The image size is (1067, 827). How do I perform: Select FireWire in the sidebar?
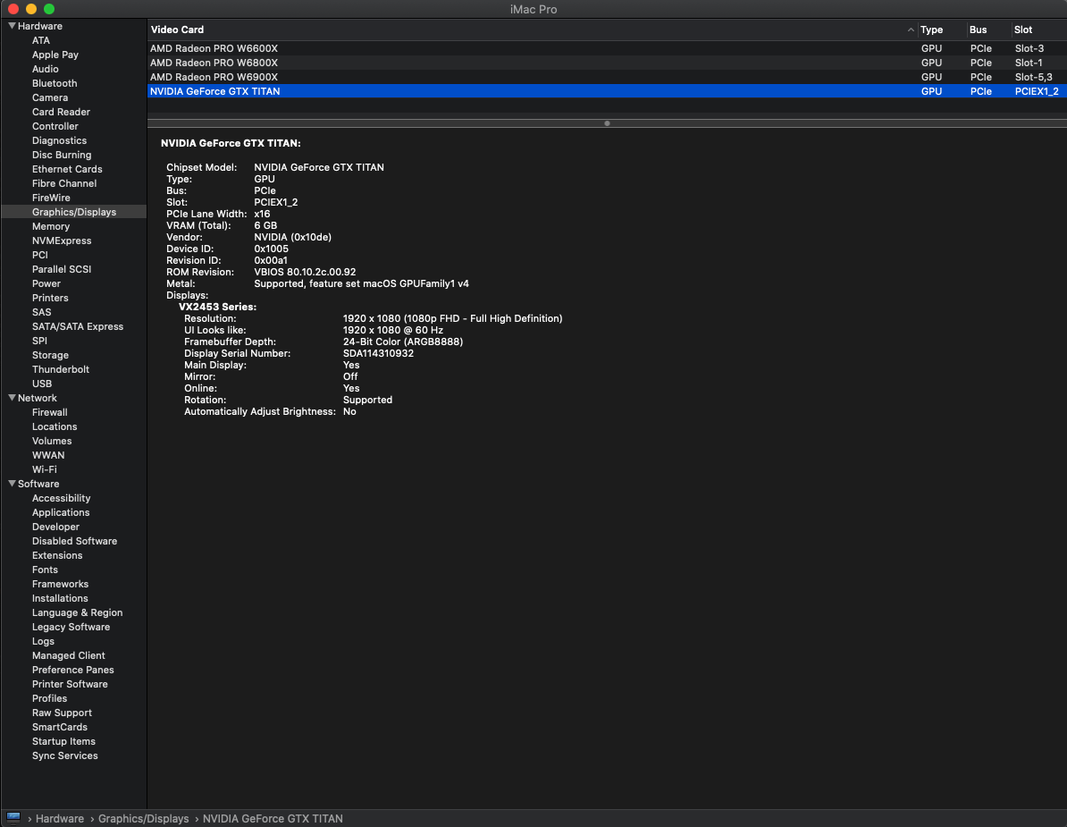coord(51,198)
